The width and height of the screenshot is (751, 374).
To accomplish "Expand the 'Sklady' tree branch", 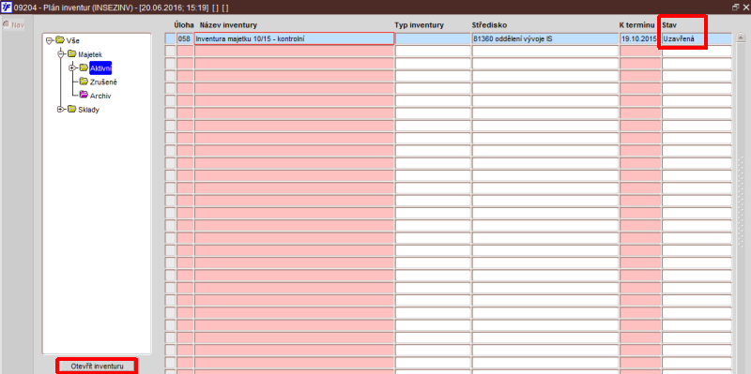I will pyautogui.click(x=60, y=110).
